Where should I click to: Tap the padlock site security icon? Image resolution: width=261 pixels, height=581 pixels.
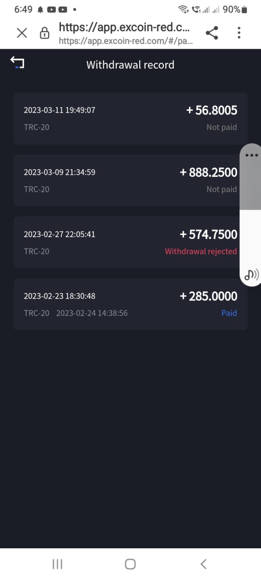coord(44,33)
